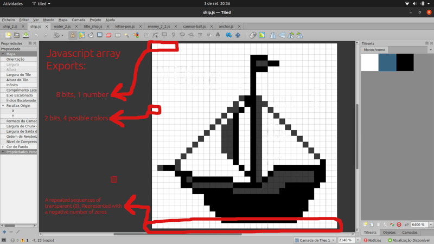Switch to the water_2.js tab
Viewport: 434px width, 244px height.
click(x=62, y=26)
